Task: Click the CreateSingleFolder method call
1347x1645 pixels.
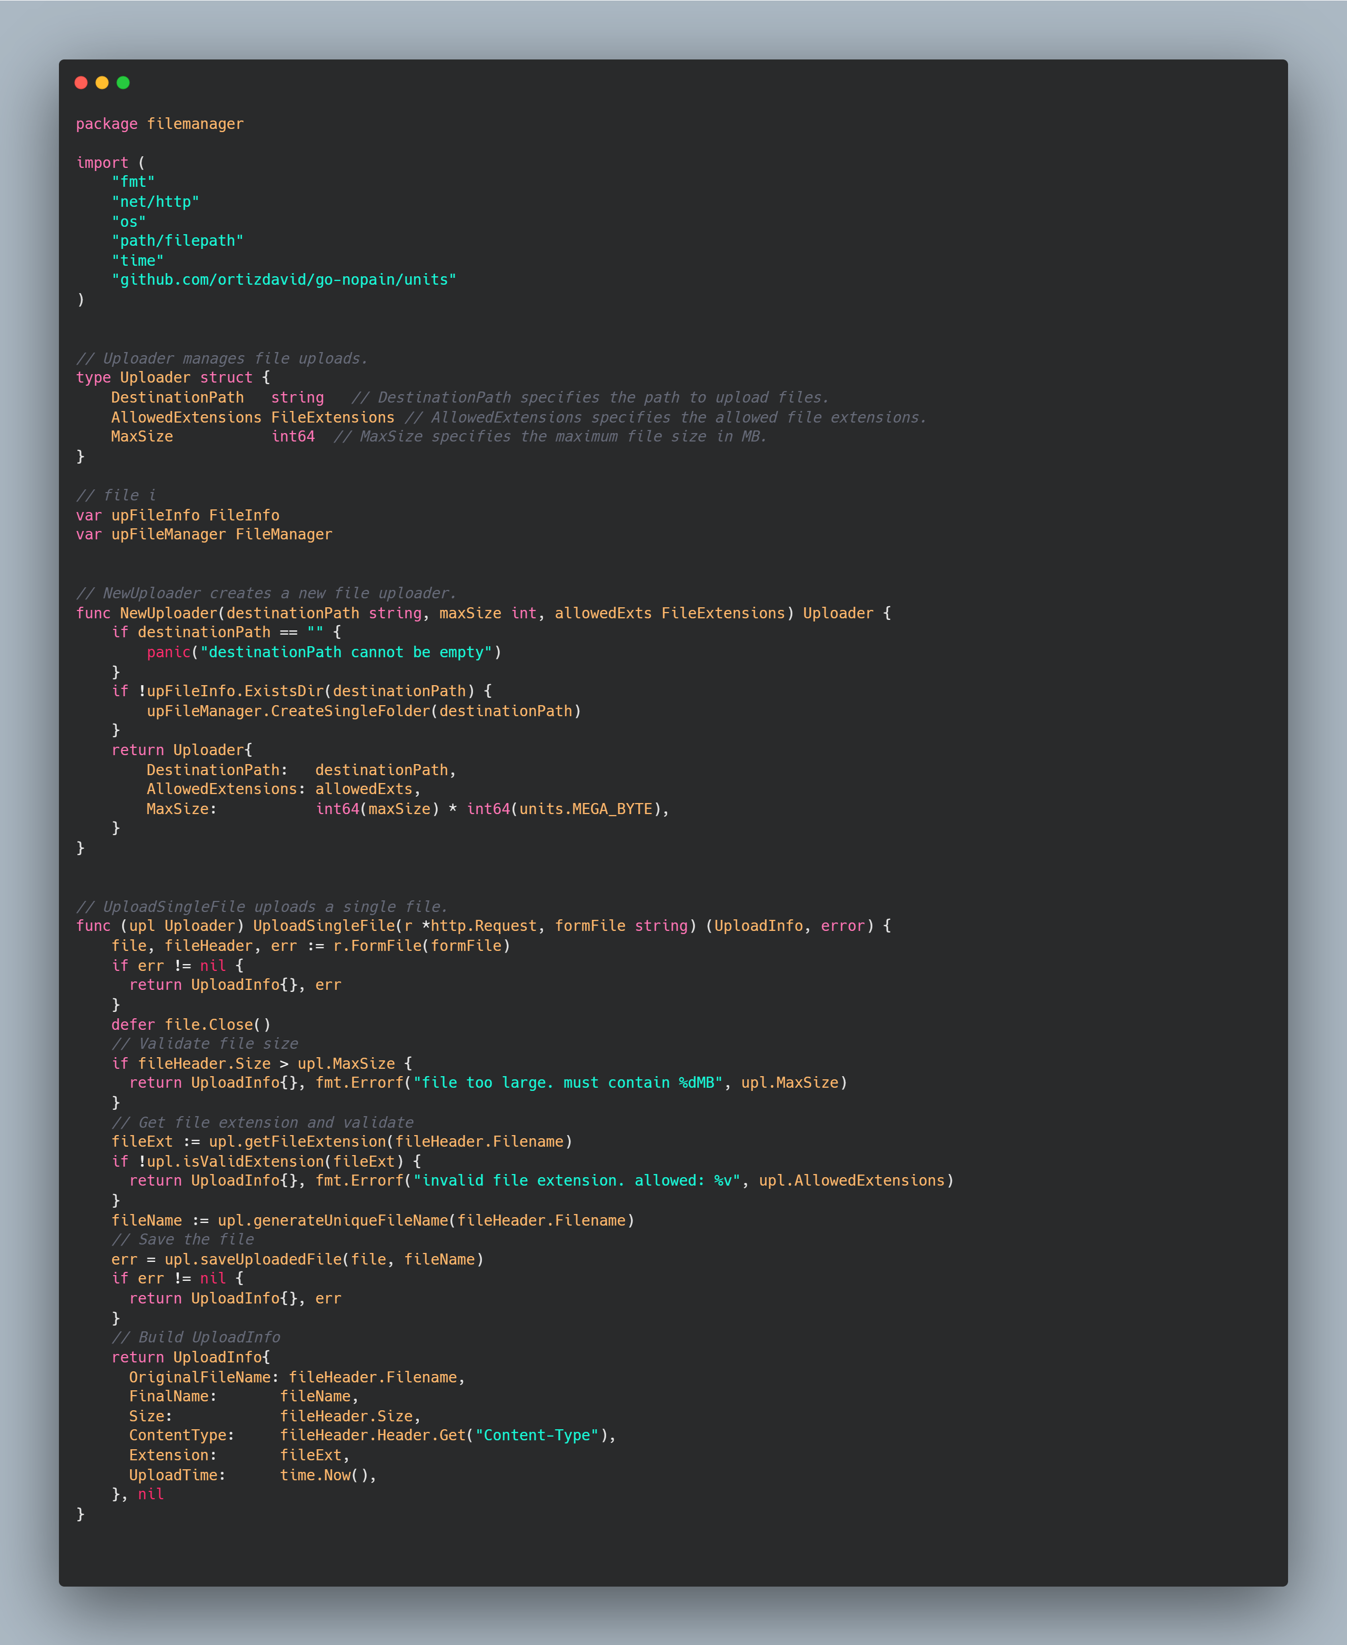Action: 350,711
